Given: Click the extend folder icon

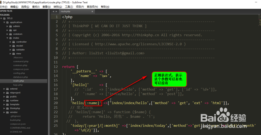Looking at the screenshot, I should [8, 89].
